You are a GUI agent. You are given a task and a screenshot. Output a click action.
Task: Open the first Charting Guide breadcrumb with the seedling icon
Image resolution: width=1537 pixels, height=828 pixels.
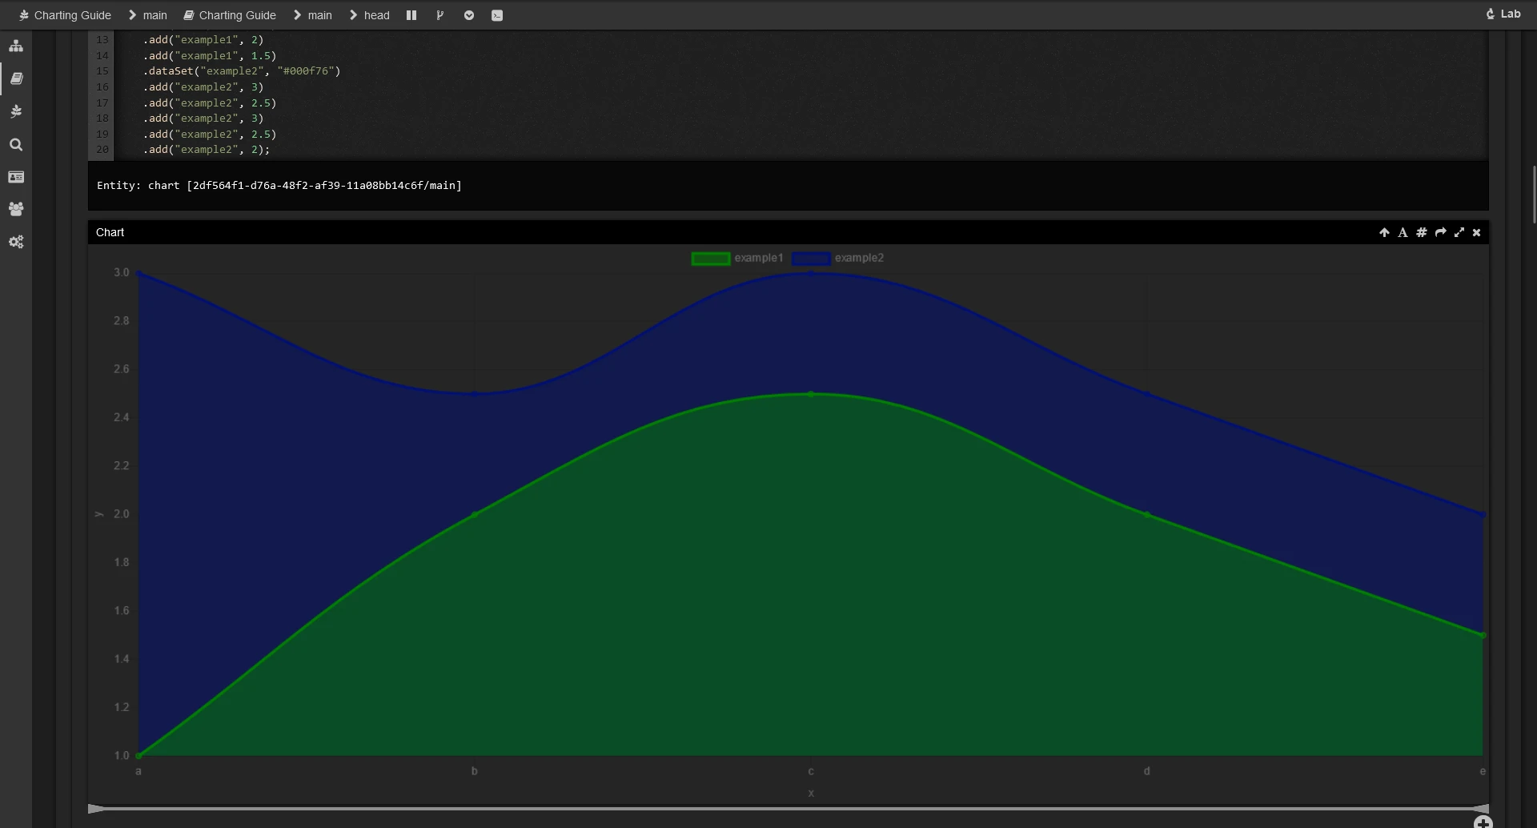pyautogui.click(x=65, y=15)
